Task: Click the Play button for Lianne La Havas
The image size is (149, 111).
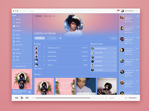Action: pos(40,38)
